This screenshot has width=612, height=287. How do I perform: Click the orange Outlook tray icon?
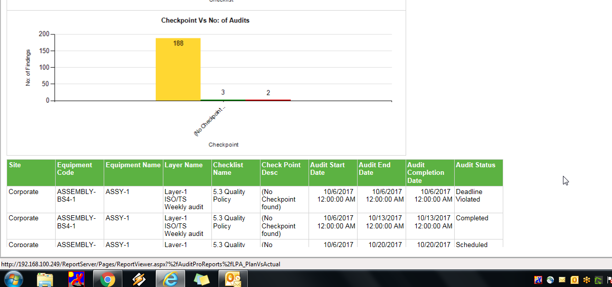(574, 279)
